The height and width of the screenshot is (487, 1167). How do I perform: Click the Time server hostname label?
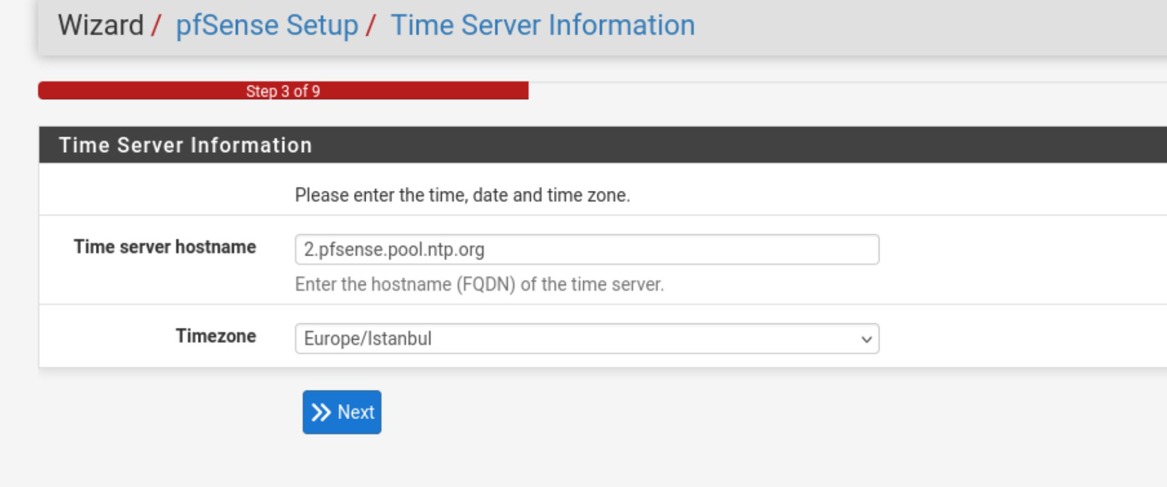pos(165,247)
